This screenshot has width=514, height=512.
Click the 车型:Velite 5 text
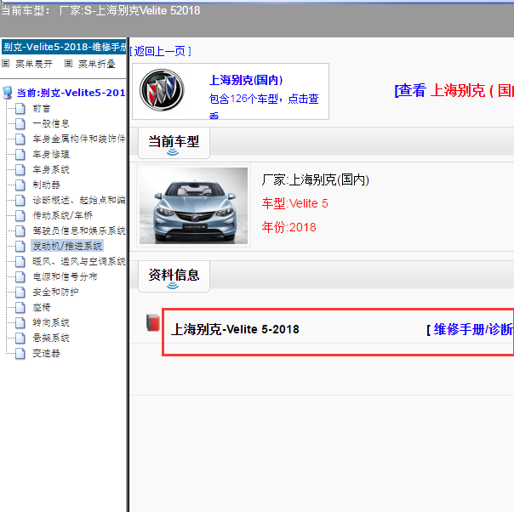coord(294,203)
